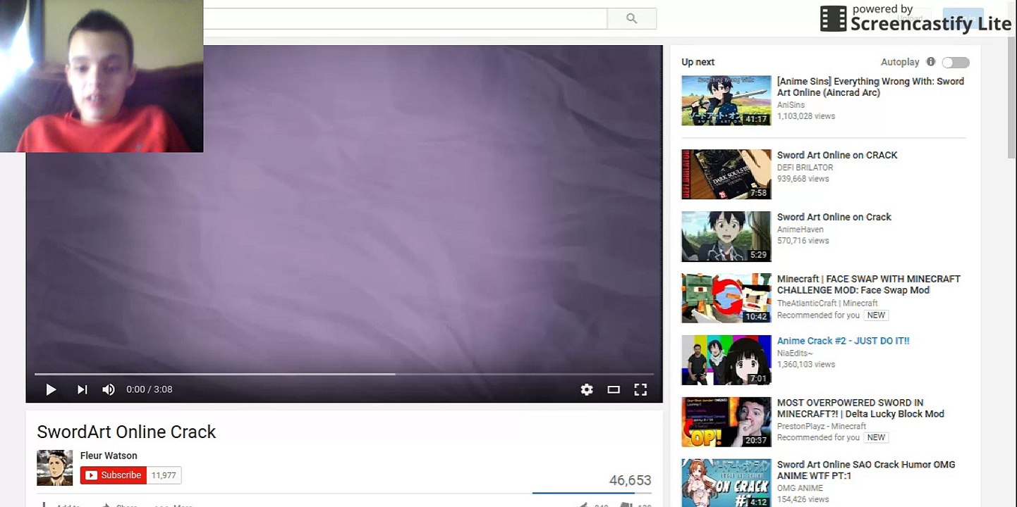Open player settings gear

coord(587,389)
